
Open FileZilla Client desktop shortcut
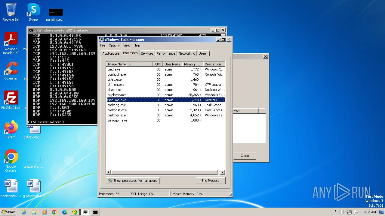click(11, 100)
